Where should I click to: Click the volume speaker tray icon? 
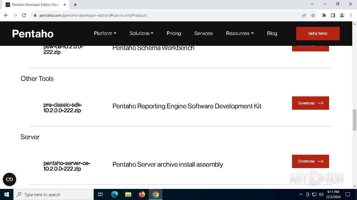pos(321,194)
